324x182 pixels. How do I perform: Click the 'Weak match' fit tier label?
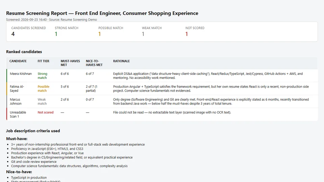42,101
